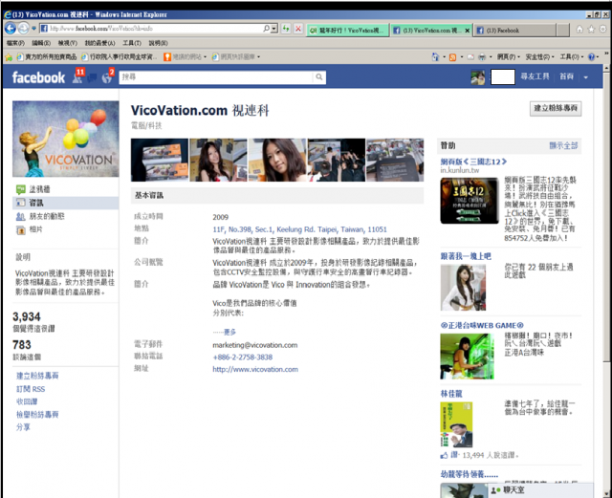Expand the Facebook account dropdown arrow

[x=585, y=77]
